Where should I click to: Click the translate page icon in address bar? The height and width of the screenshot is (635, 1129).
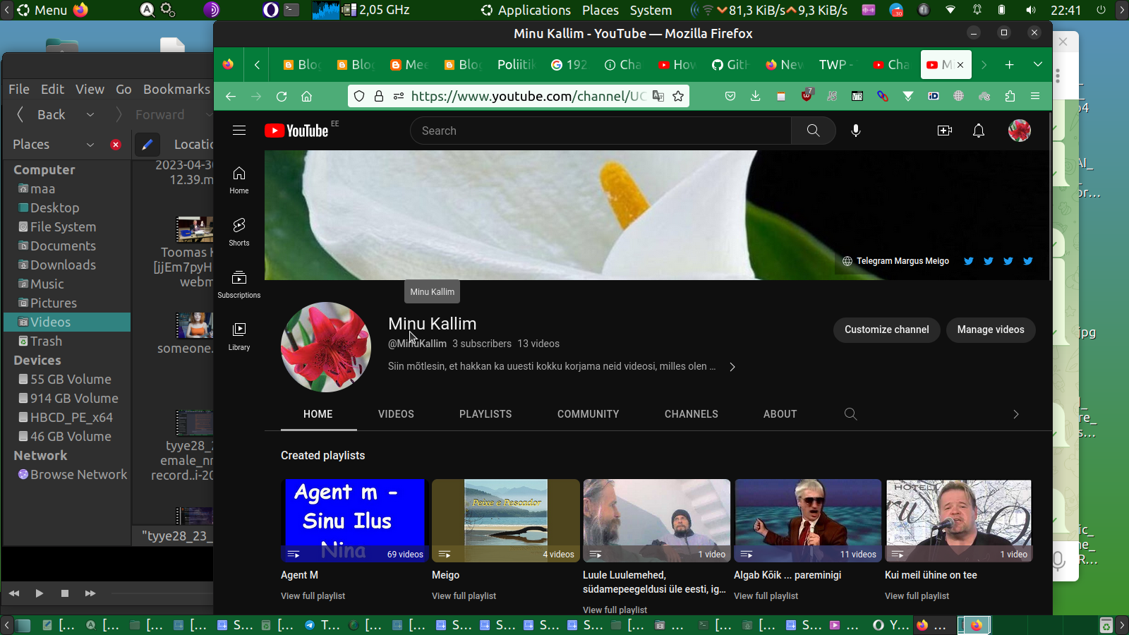658,96
